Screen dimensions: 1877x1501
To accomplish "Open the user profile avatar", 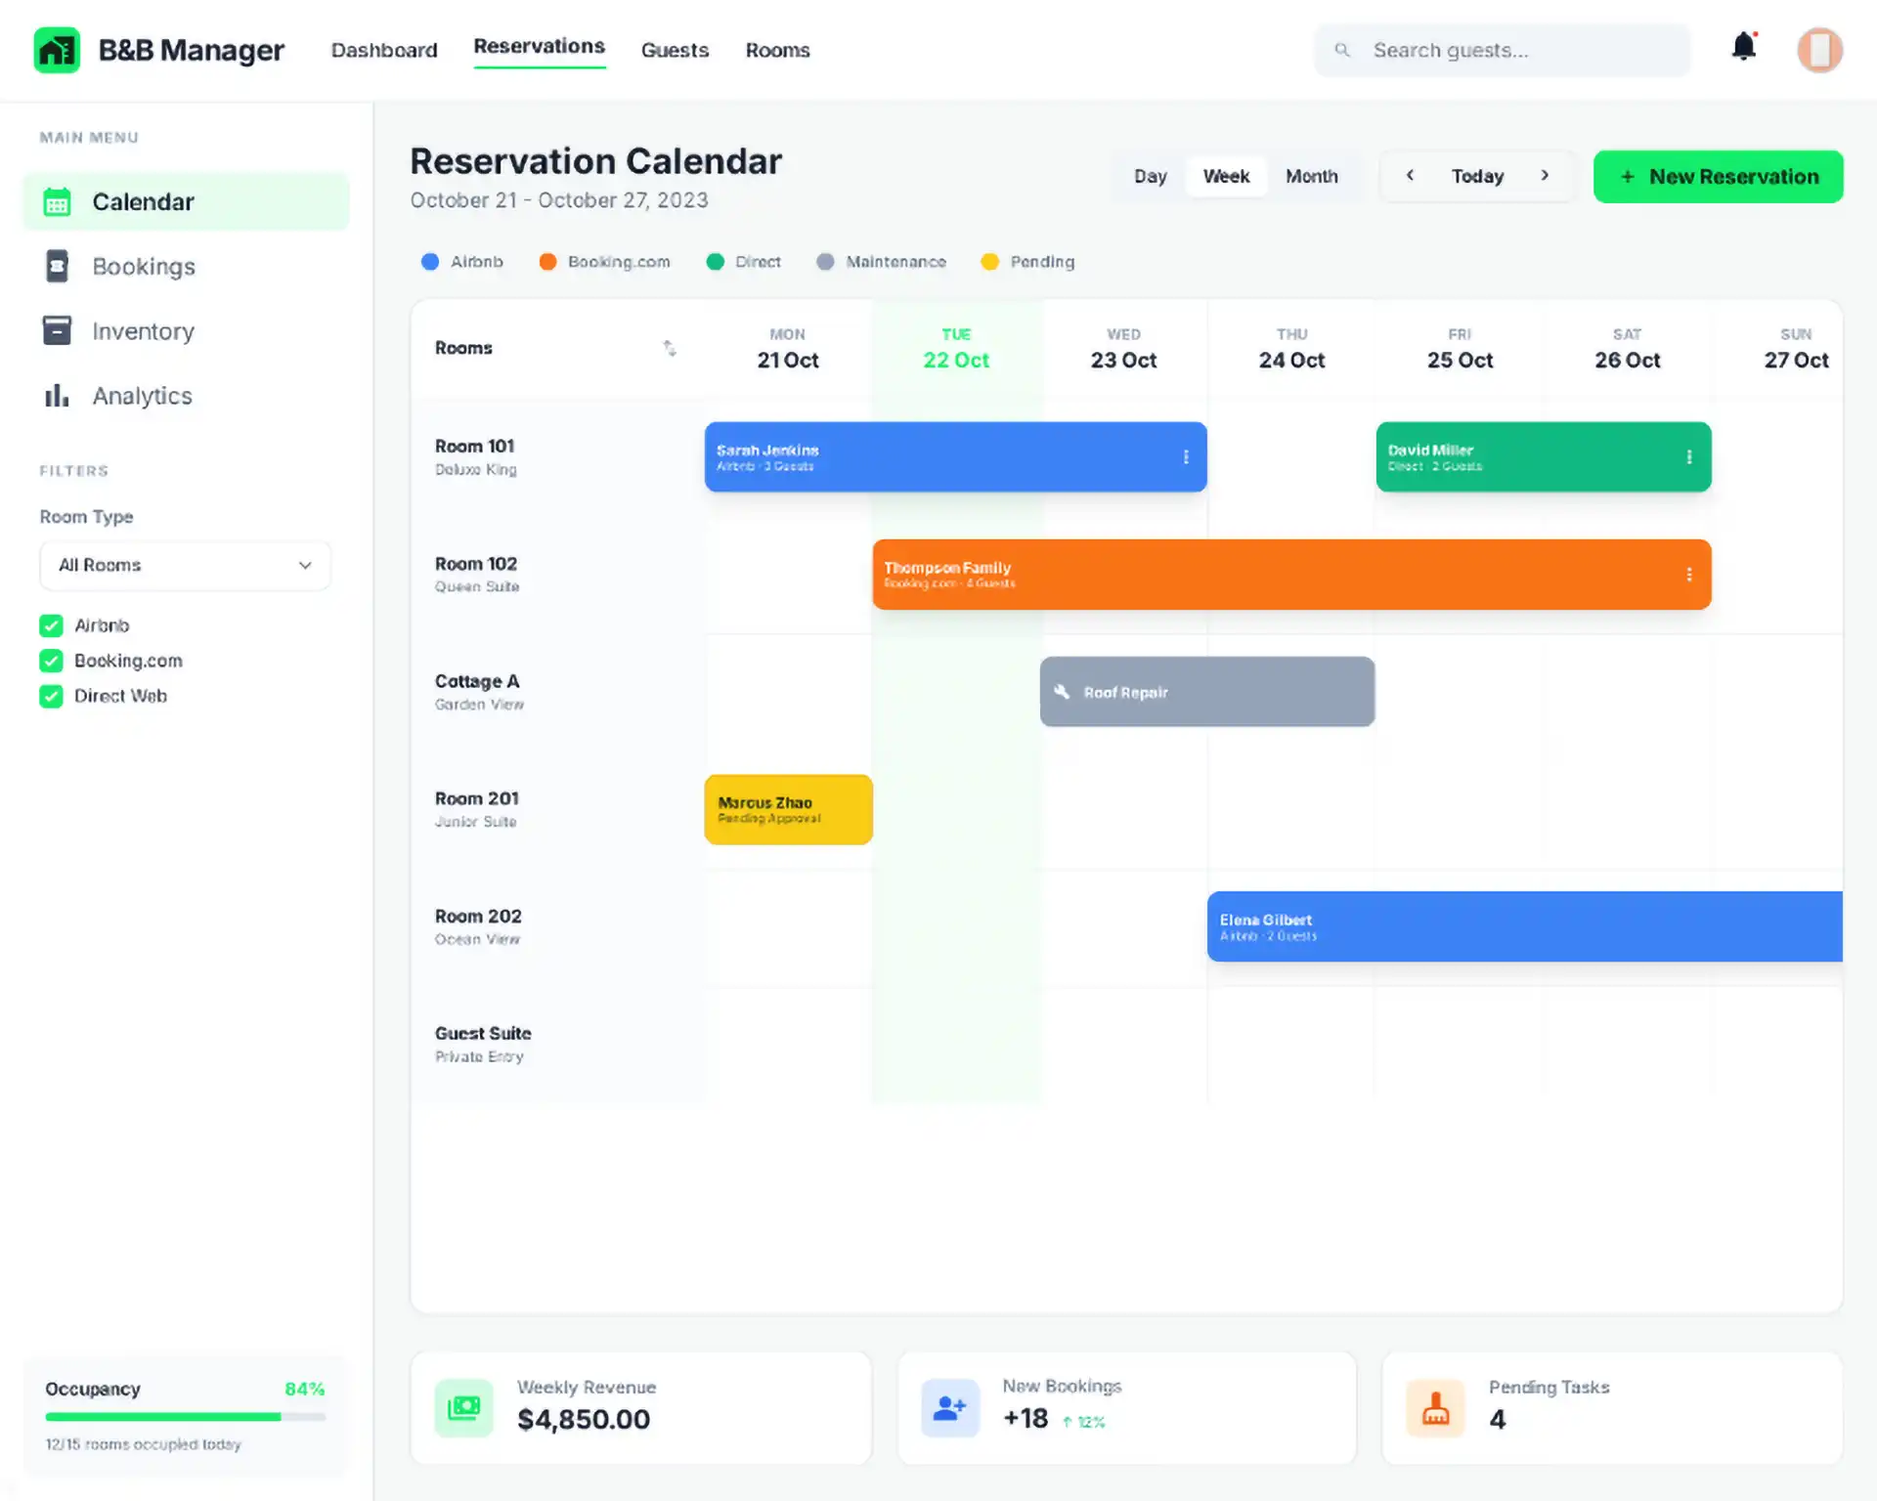I will (x=1819, y=50).
